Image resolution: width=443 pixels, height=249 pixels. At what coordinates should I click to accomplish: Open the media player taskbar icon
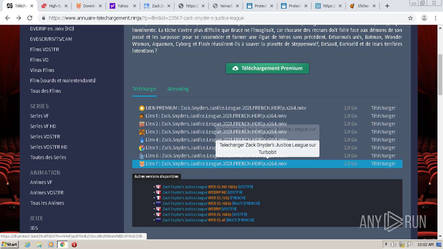point(51,245)
